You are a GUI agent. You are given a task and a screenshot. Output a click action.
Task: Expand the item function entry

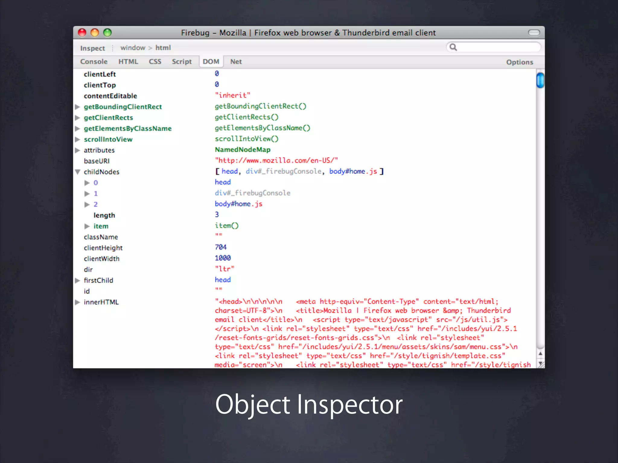click(x=87, y=226)
